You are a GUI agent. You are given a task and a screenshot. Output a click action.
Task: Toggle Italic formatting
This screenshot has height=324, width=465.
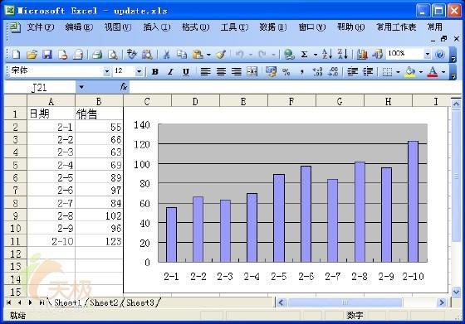[170, 71]
